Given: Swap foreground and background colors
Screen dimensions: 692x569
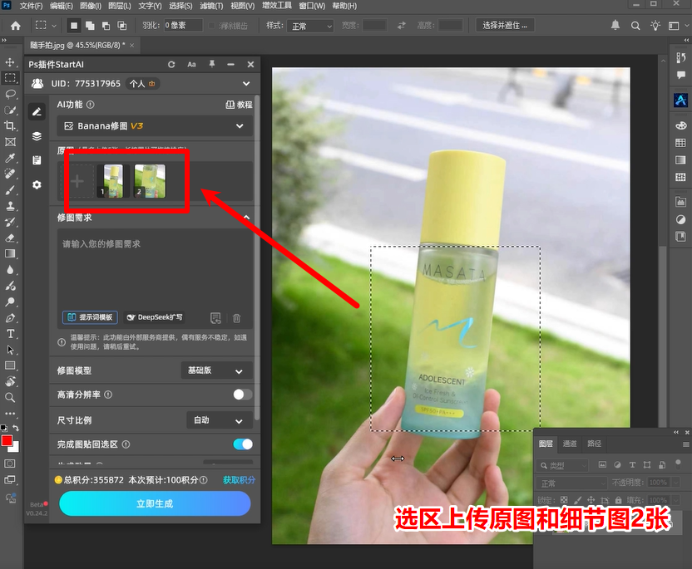Looking at the screenshot, I should point(16,428).
